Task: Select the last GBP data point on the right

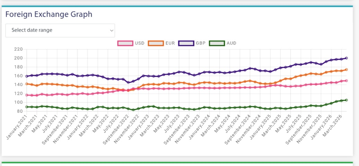Action: [347, 58]
